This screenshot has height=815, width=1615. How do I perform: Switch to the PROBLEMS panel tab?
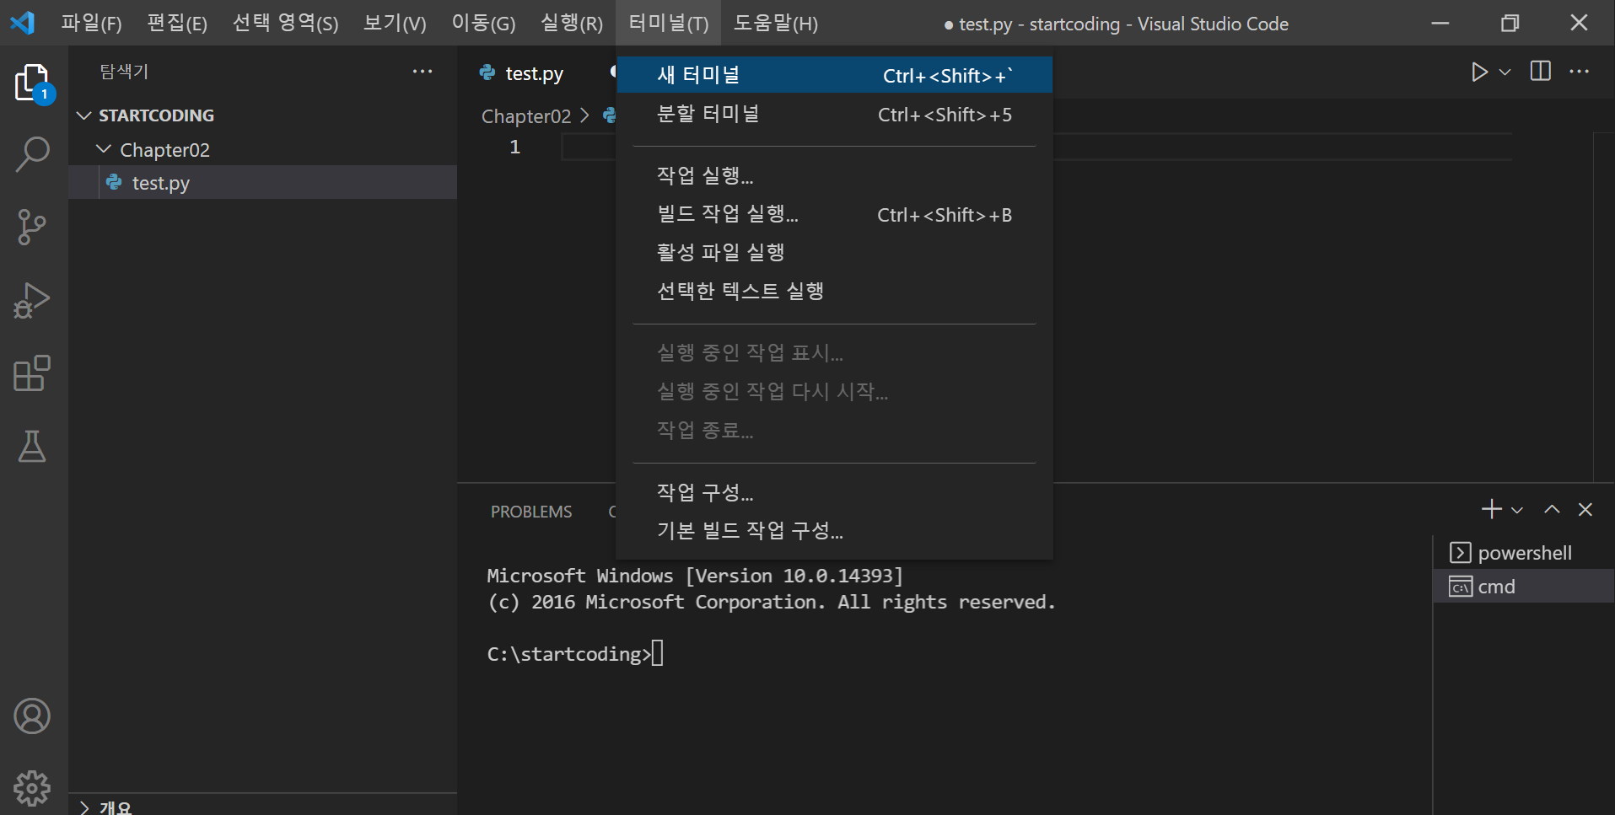point(531,512)
